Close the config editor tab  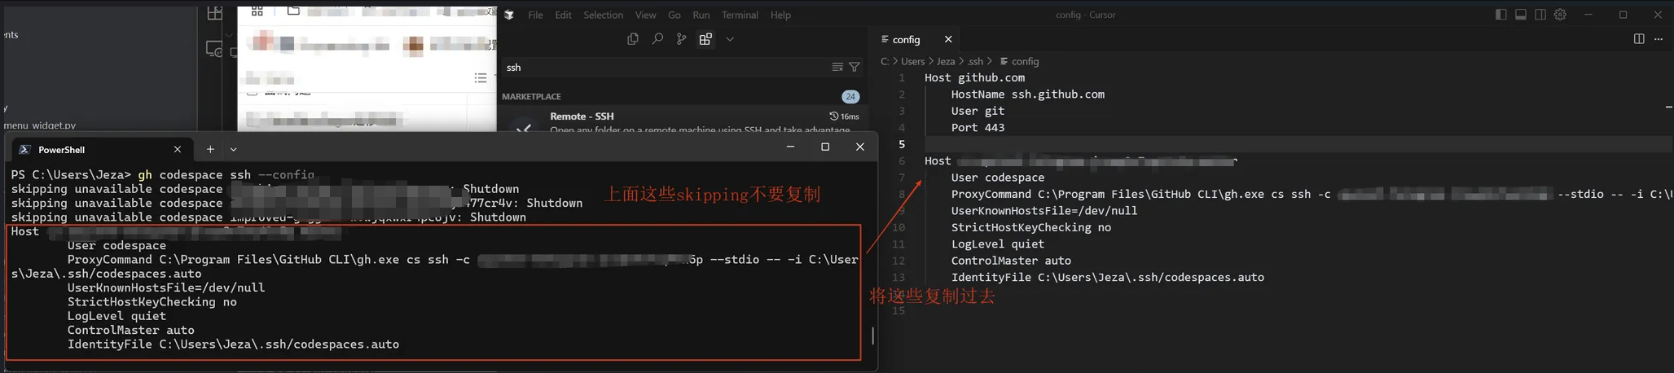[948, 39]
